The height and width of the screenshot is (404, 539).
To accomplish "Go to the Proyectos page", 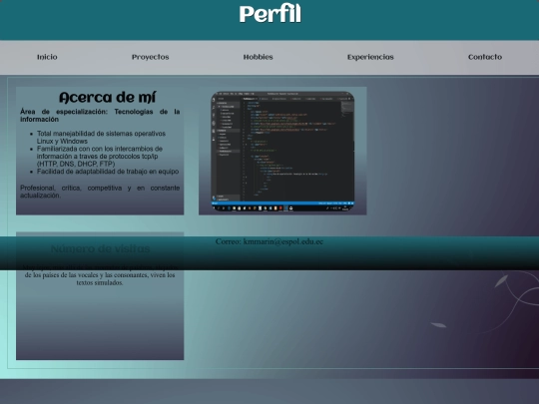I will [x=150, y=57].
